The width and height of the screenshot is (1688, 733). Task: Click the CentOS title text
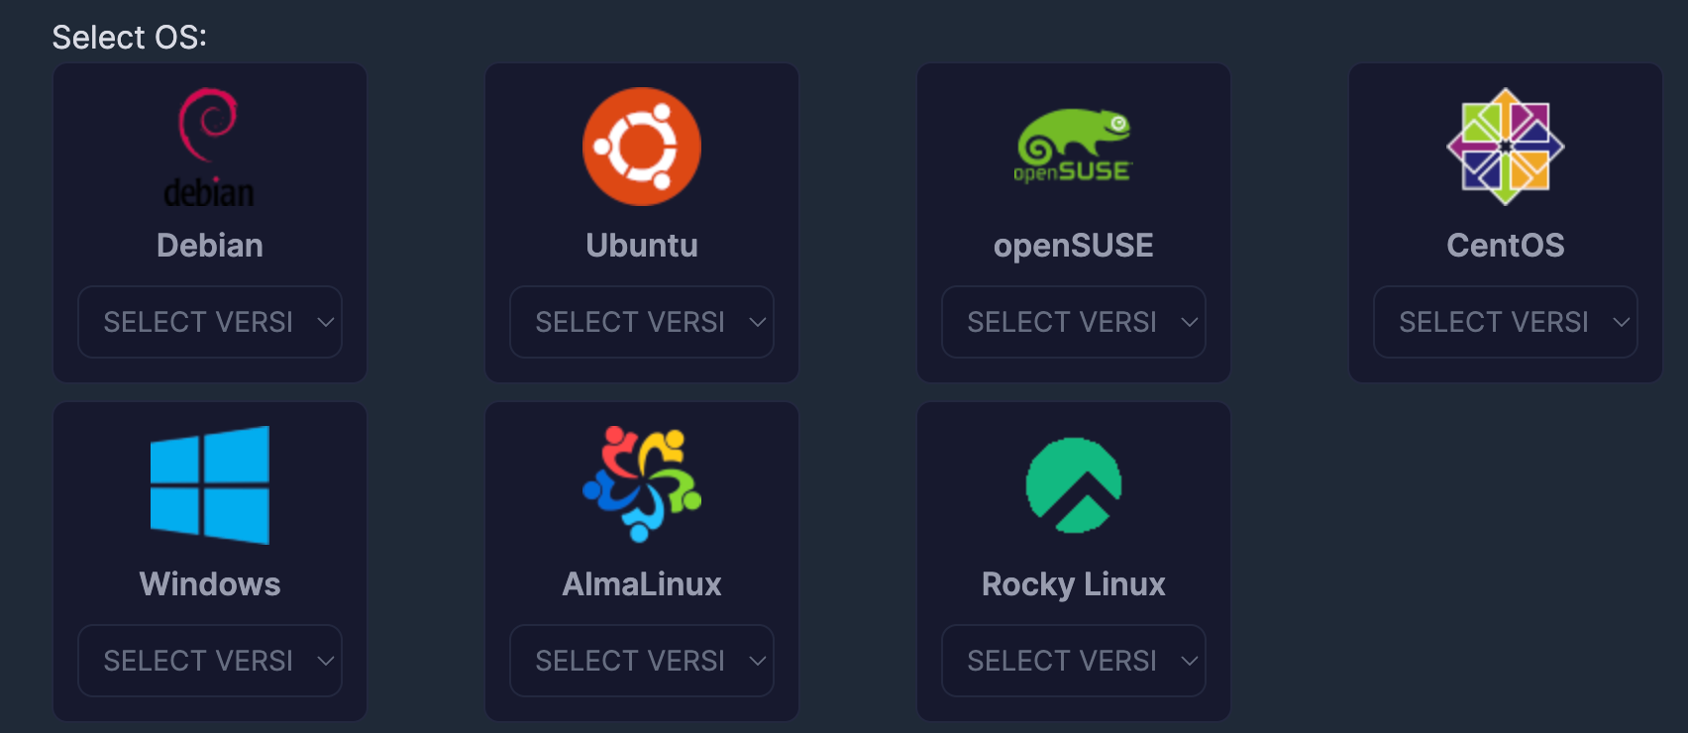(1505, 246)
